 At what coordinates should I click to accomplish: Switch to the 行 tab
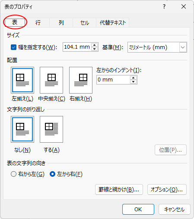click(38, 23)
